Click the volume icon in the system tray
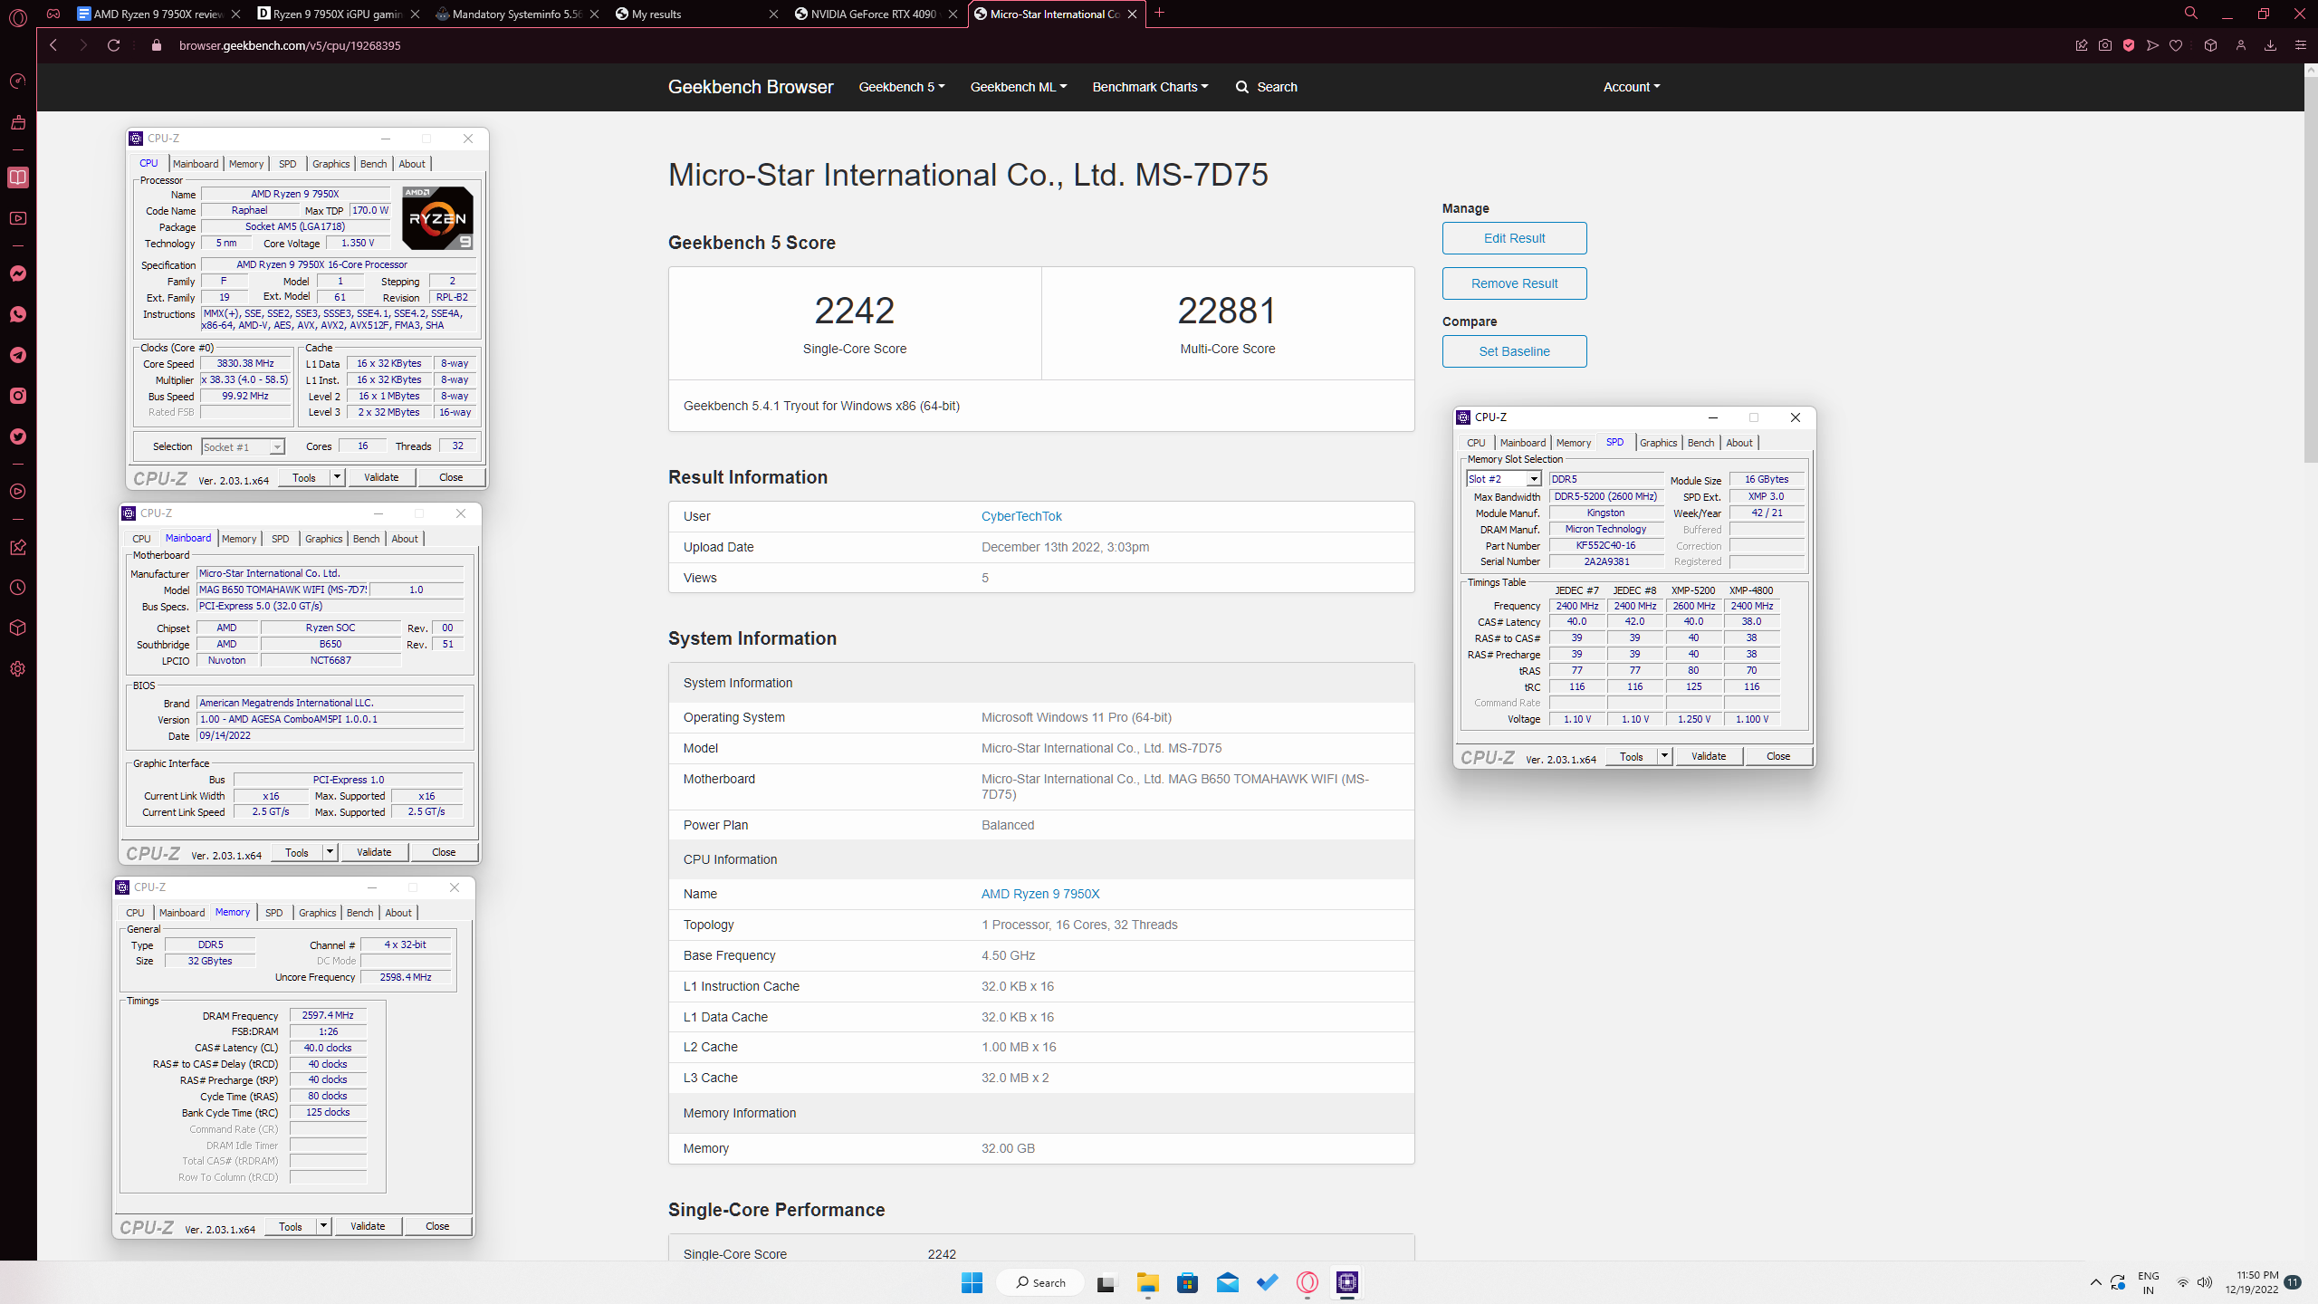 pos(2205,1282)
